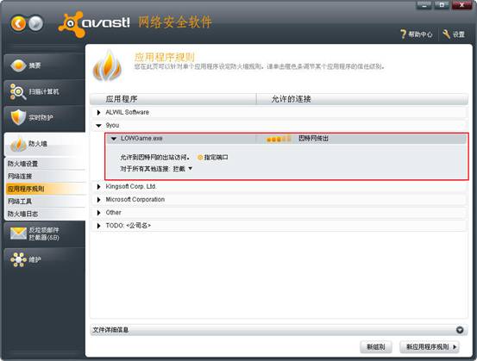Viewport: 477px width, 361px height.
Task: Open the Summary (摘要) section
Action: coord(44,65)
